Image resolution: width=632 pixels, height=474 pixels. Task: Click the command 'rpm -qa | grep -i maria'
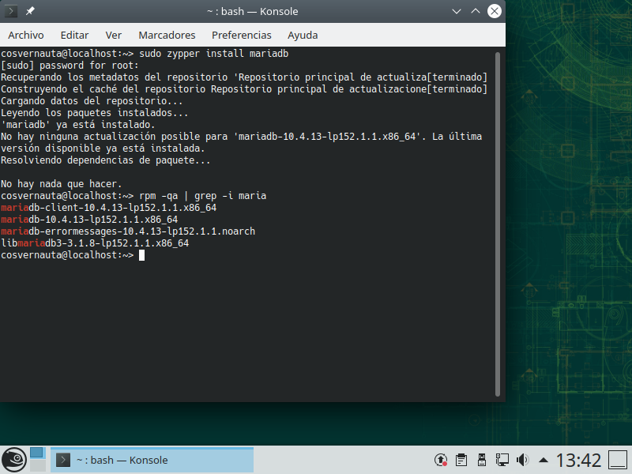[x=203, y=196]
